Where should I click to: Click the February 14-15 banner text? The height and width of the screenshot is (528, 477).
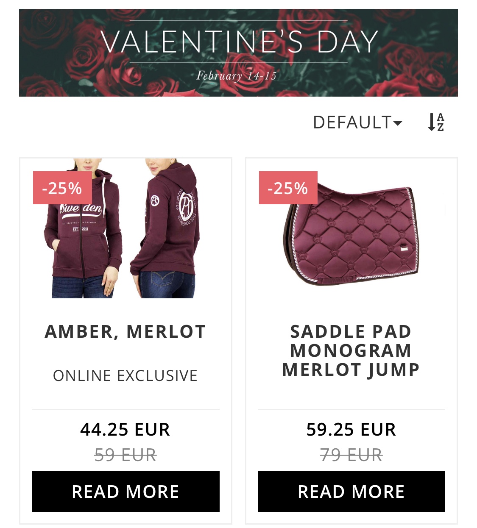pos(236,76)
